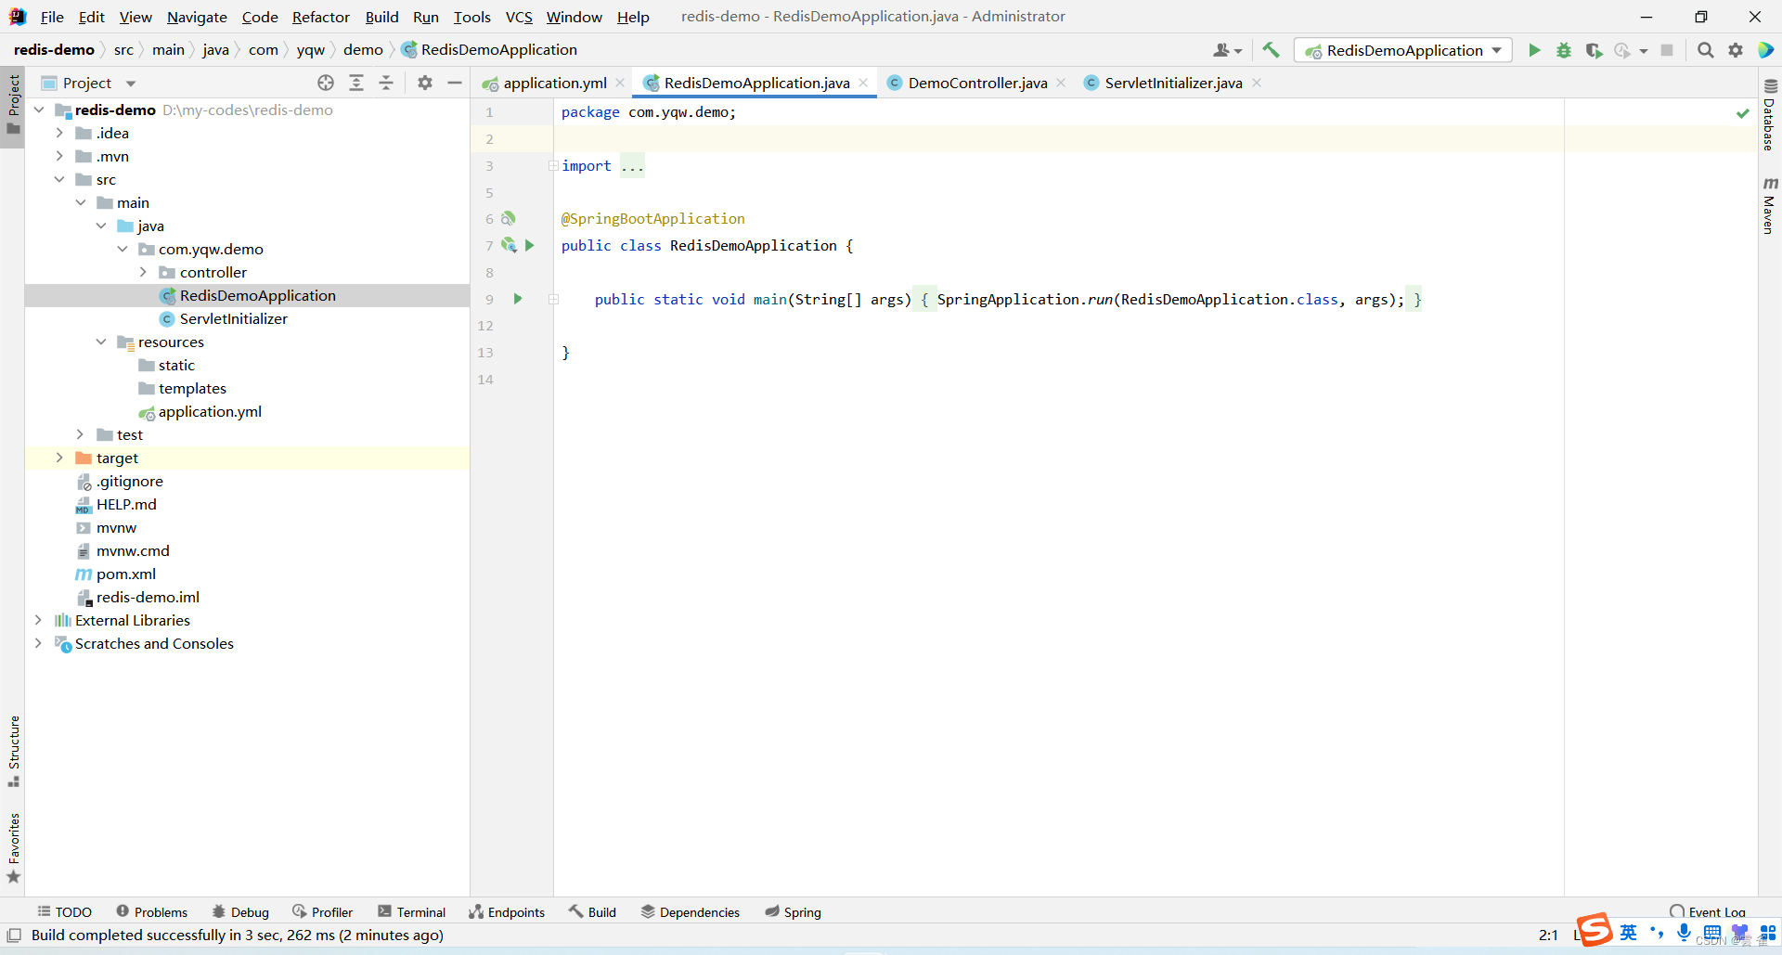Stop the running process with the stop icon

point(1667,50)
